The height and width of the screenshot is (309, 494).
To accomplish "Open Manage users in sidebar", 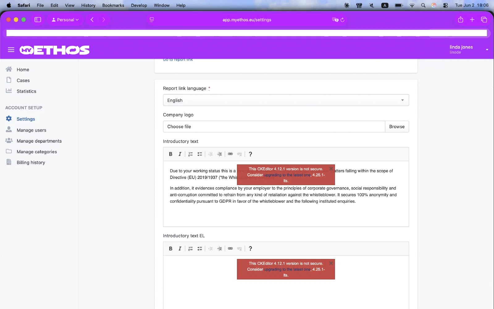I will coord(31,130).
